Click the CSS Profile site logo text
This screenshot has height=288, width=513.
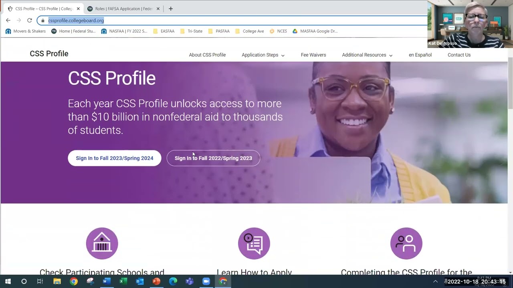pos(49,54)
